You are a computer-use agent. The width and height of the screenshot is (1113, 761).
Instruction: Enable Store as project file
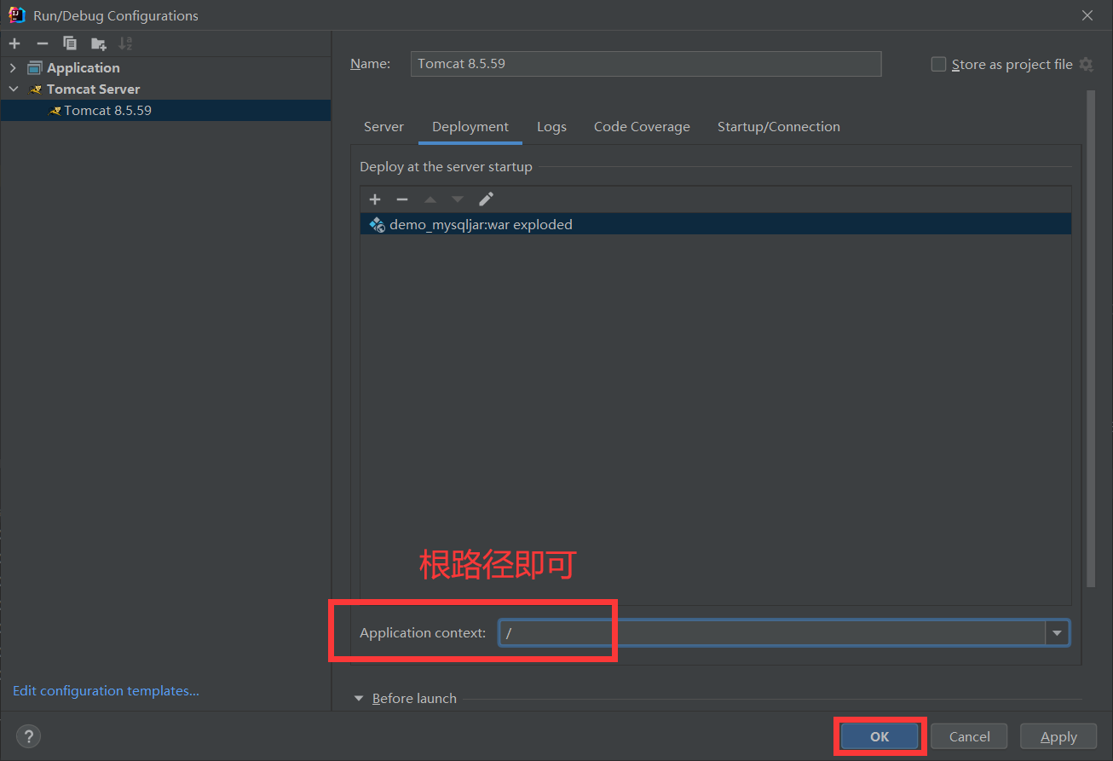point(938,64)
